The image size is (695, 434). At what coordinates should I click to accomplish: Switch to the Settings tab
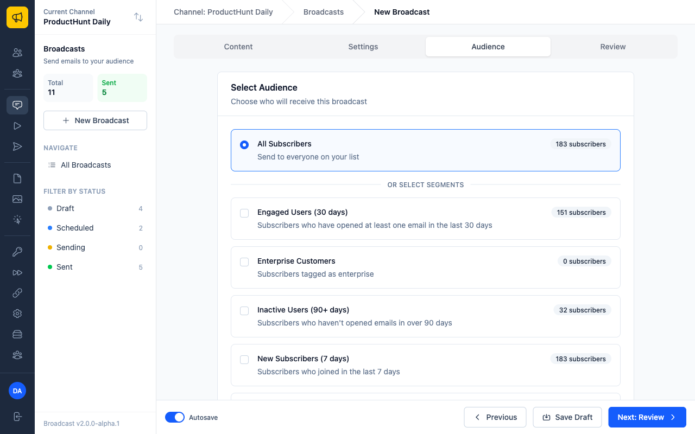[363, 47]
